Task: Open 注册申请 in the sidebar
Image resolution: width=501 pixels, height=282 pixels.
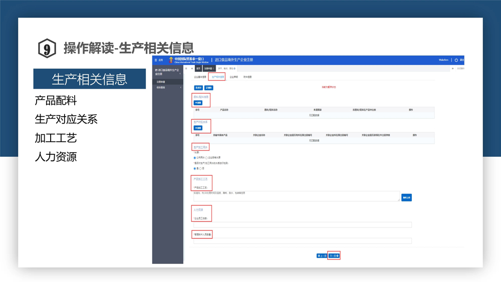Action: (161, 82)
